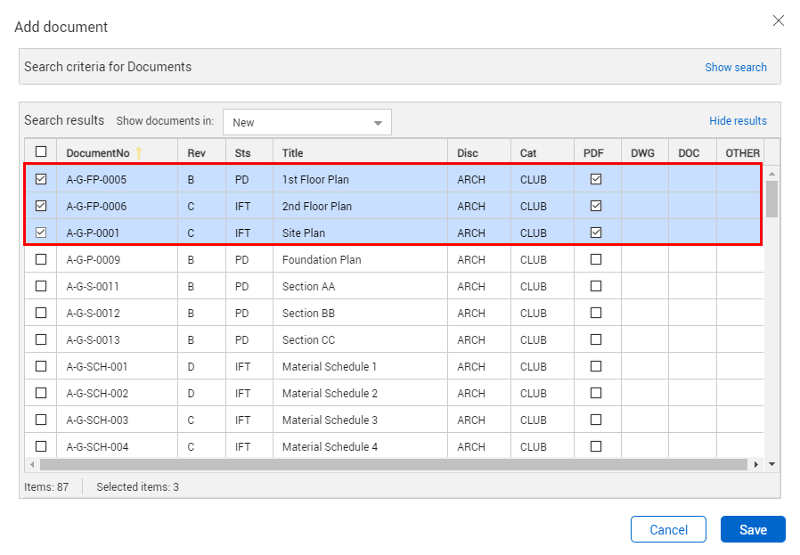
Task: Click Hide results link
Action: click(x=737, y=121)
